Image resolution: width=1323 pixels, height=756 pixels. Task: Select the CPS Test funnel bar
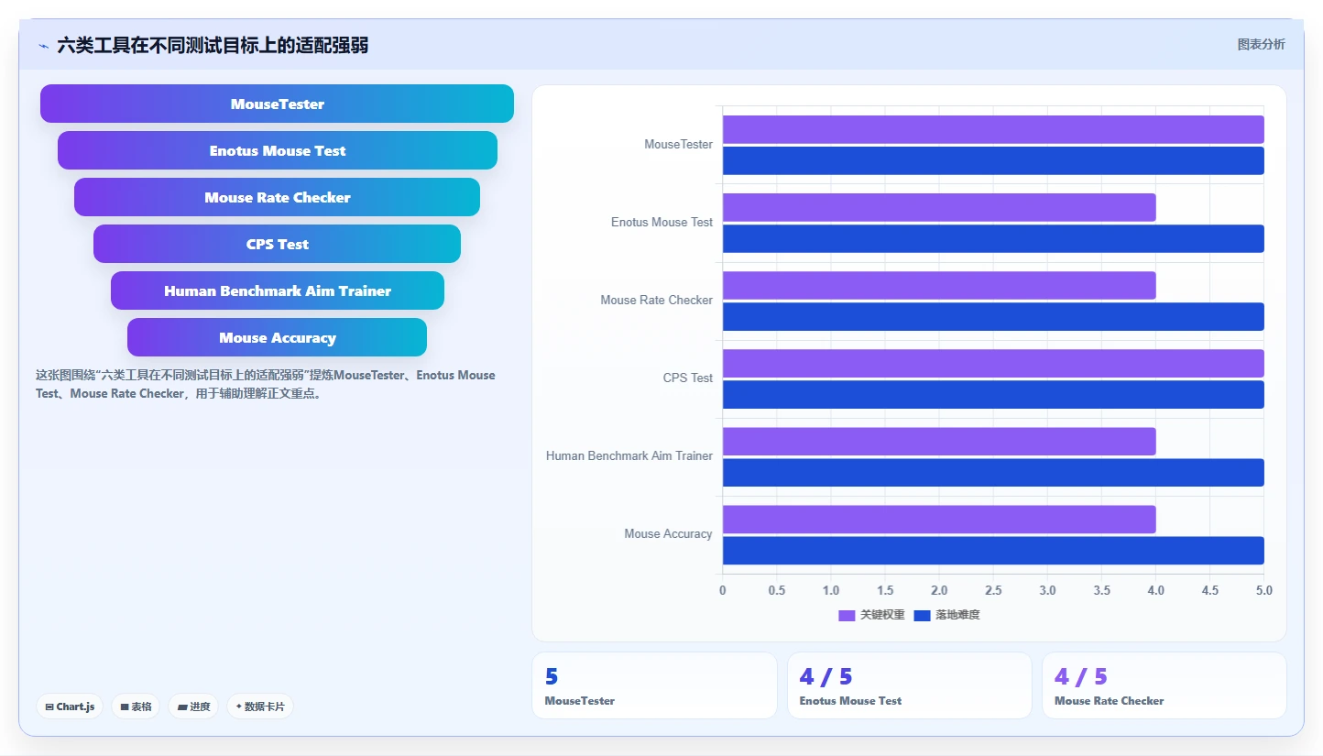277,244
